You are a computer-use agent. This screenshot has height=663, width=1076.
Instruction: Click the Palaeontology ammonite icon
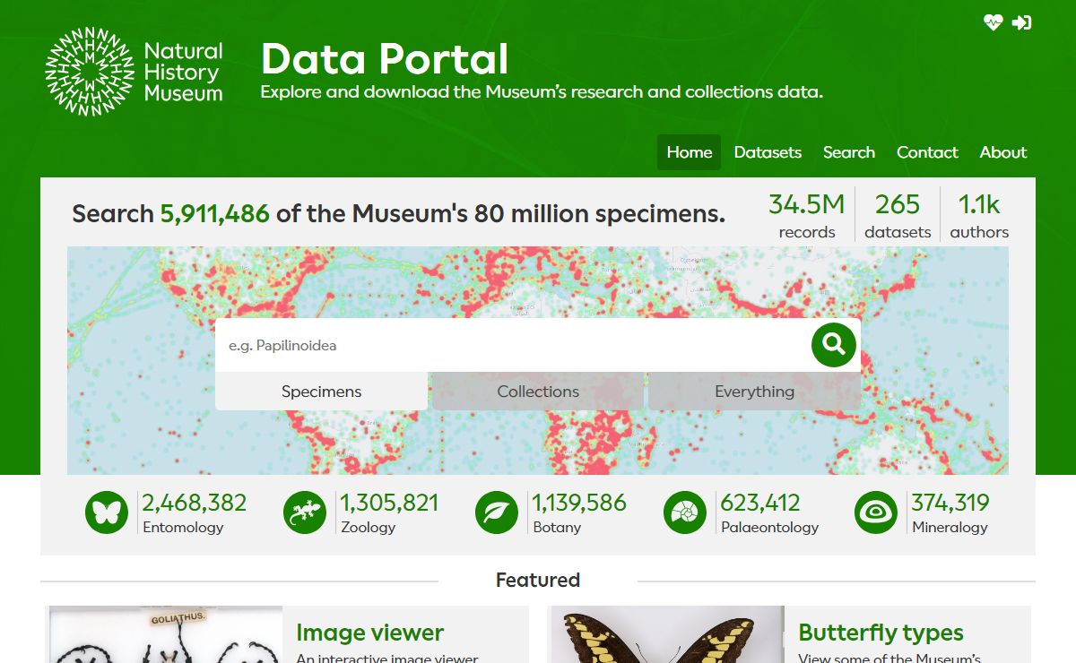click(685, 513)
